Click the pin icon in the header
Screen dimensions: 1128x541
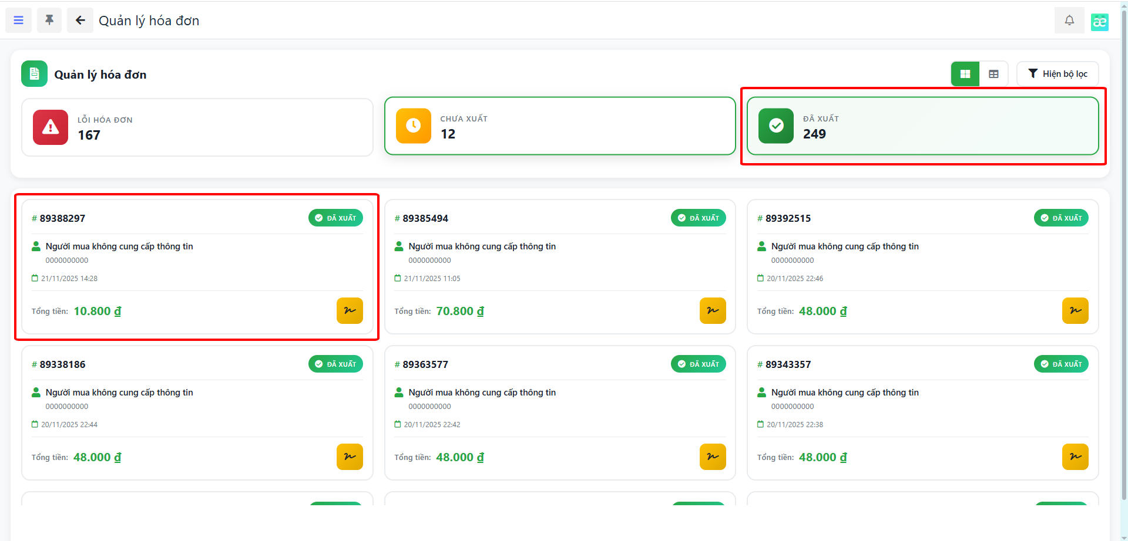pos(49,21)
